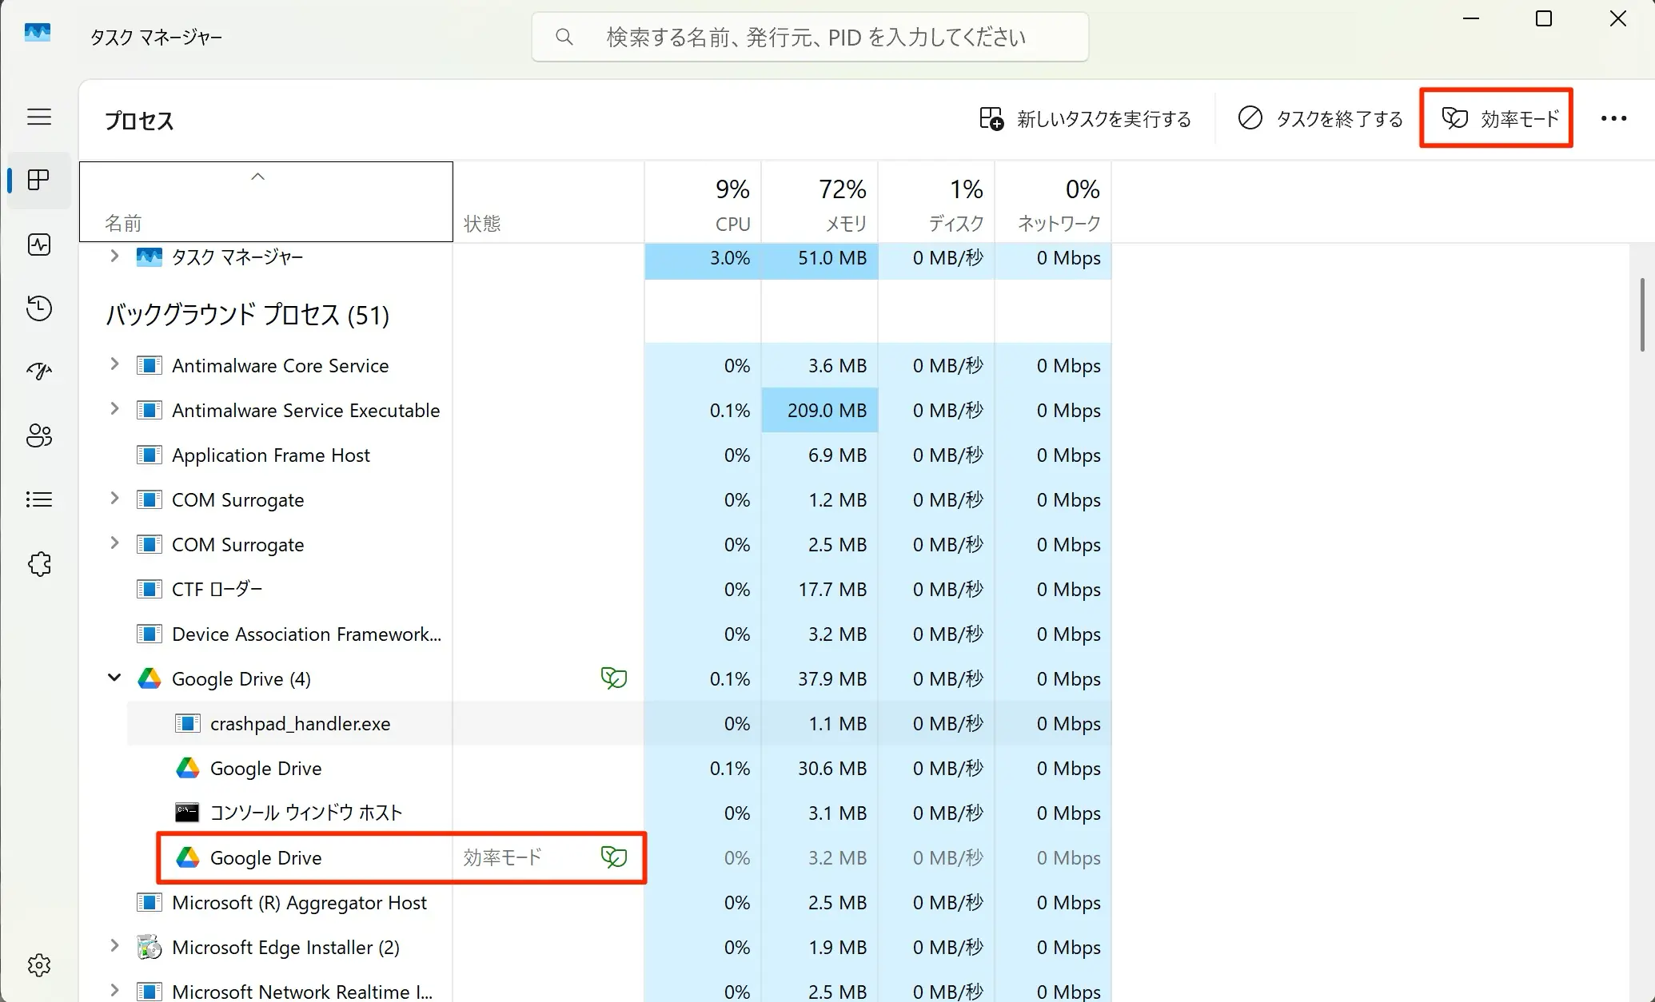Open the hamburger navigation menu
1655x1002 pixels.
coord(39,117)
